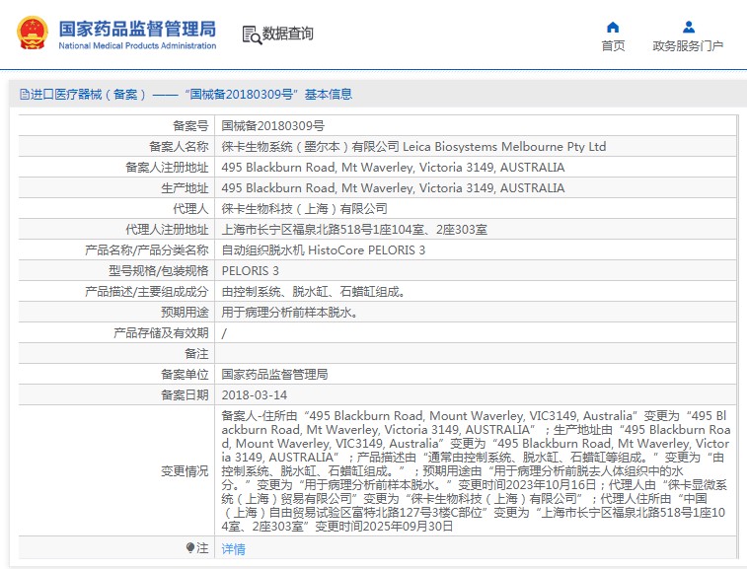Click the 备案人注册地址 address value
The width and height of the screenshot is (747, 569).
tap(393, 168)
